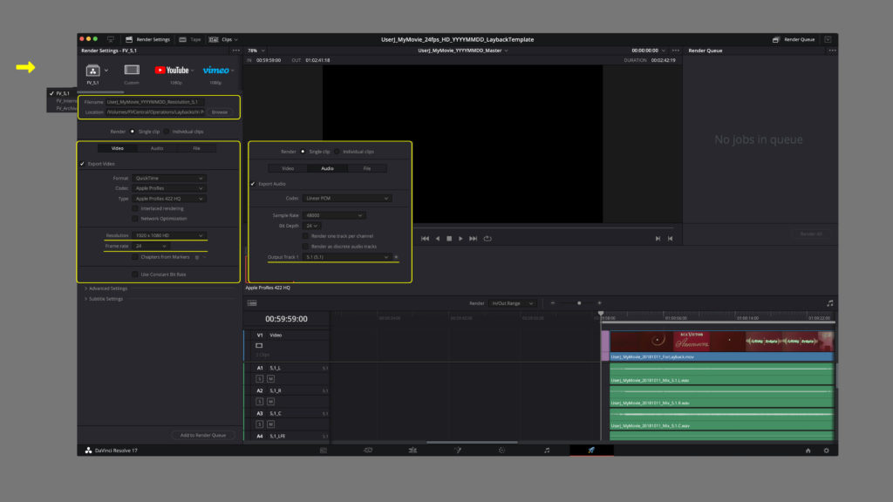Open the audio Codec dropdown showing Linear PCM
Screen dimensions: 893x502
[x=346, y=198]
